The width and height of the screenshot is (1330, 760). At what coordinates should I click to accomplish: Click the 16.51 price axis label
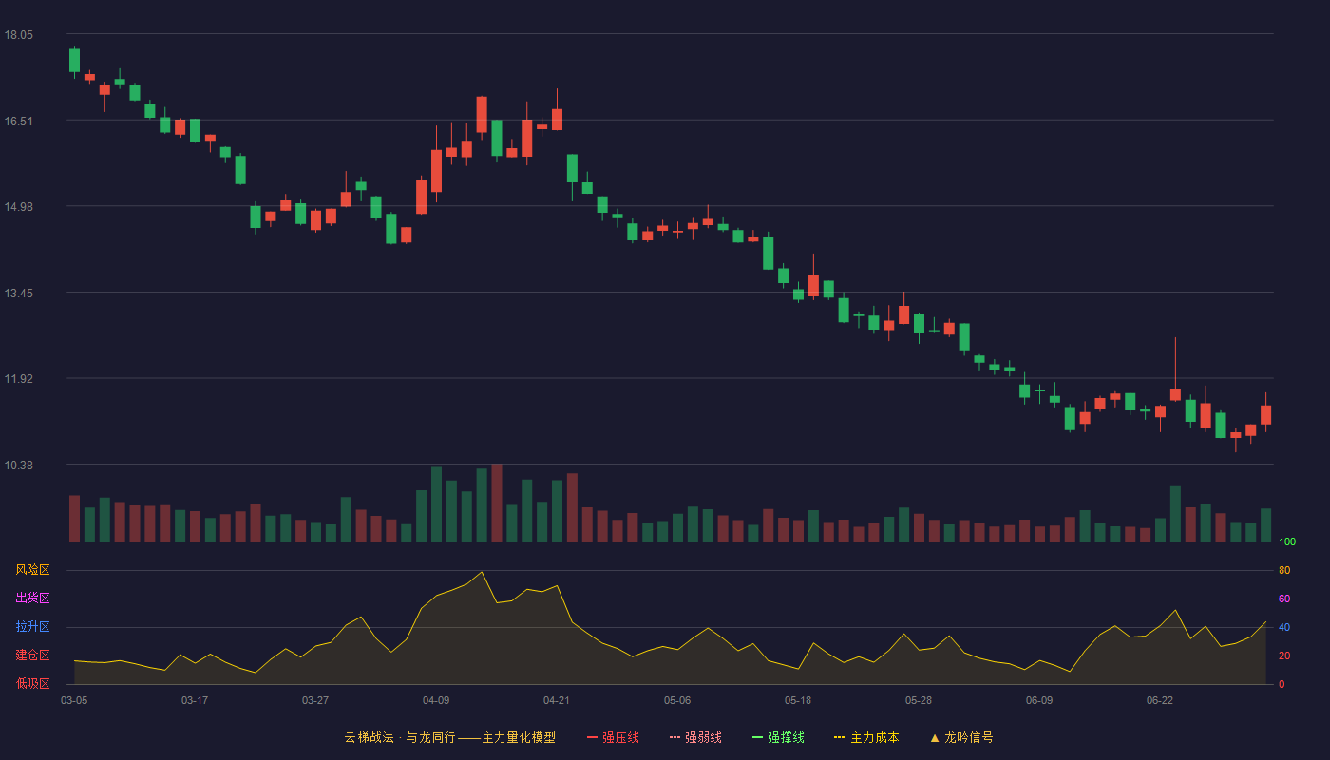tap(18, 121)
